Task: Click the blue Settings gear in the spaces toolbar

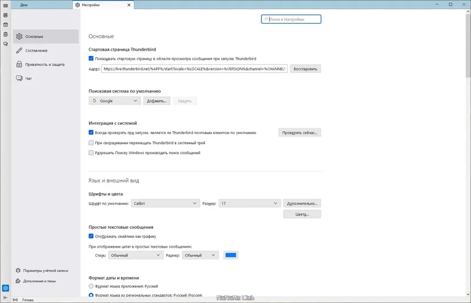Action: [5, 288]
